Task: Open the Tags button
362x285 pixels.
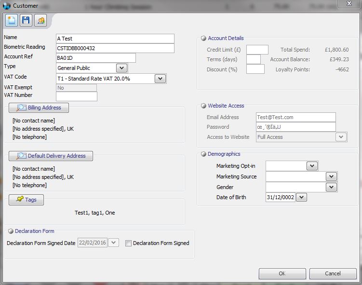Action: pyautogui.click(x=26, y=200)
